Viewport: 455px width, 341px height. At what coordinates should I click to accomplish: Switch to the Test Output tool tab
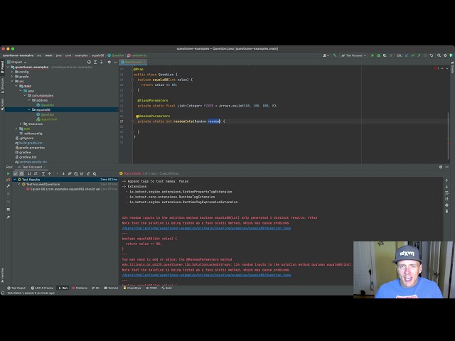point(16,288)
